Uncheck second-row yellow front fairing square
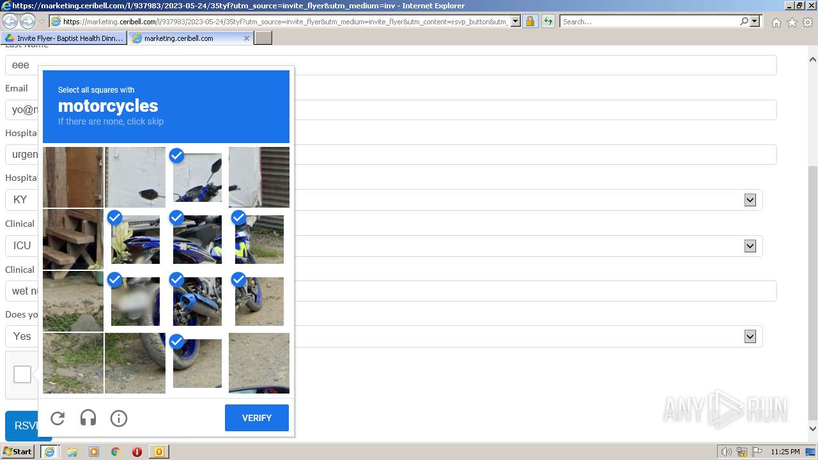 coord(259,239)
